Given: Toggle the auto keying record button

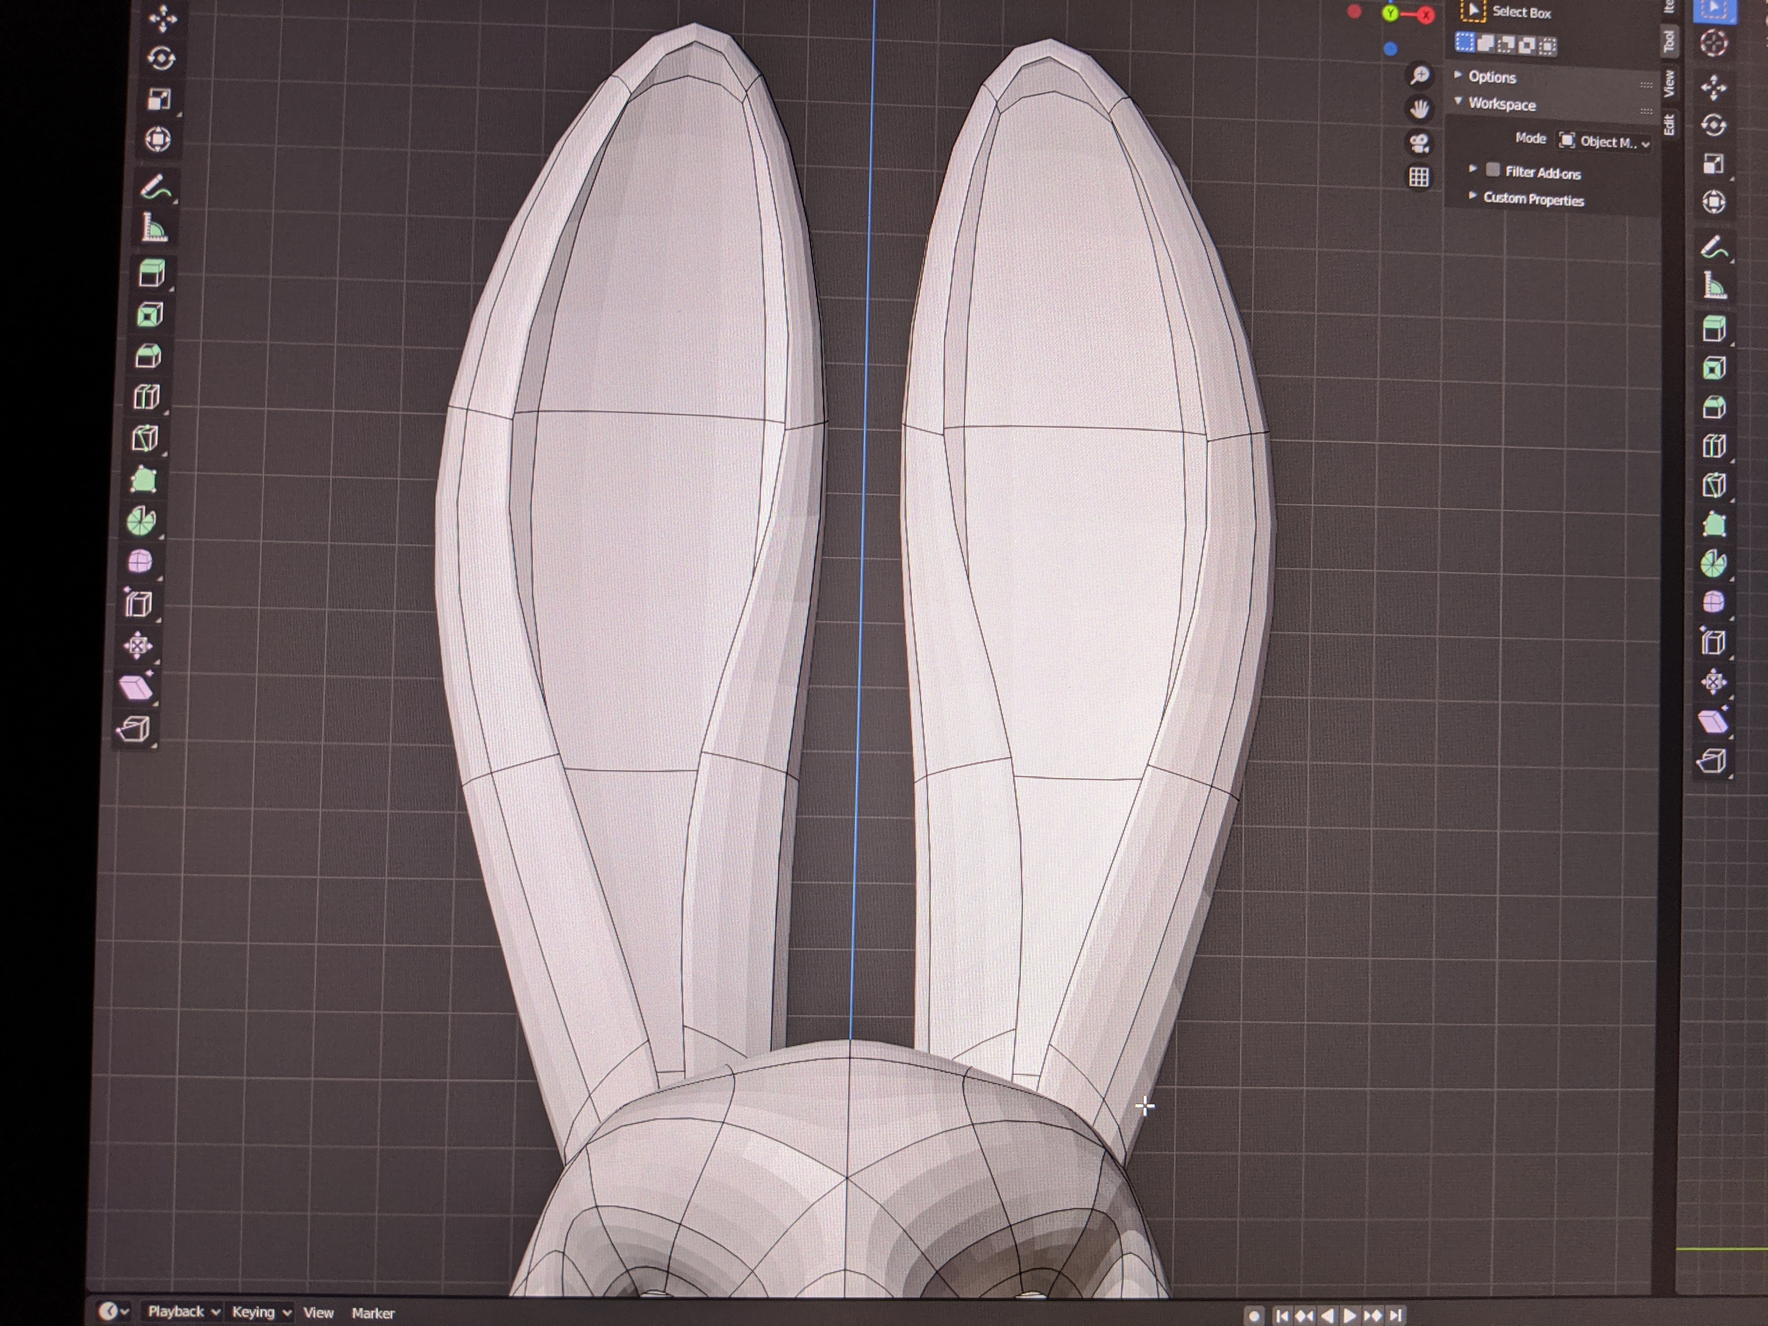Looking at the screenshot, I should point(1254,1315).
